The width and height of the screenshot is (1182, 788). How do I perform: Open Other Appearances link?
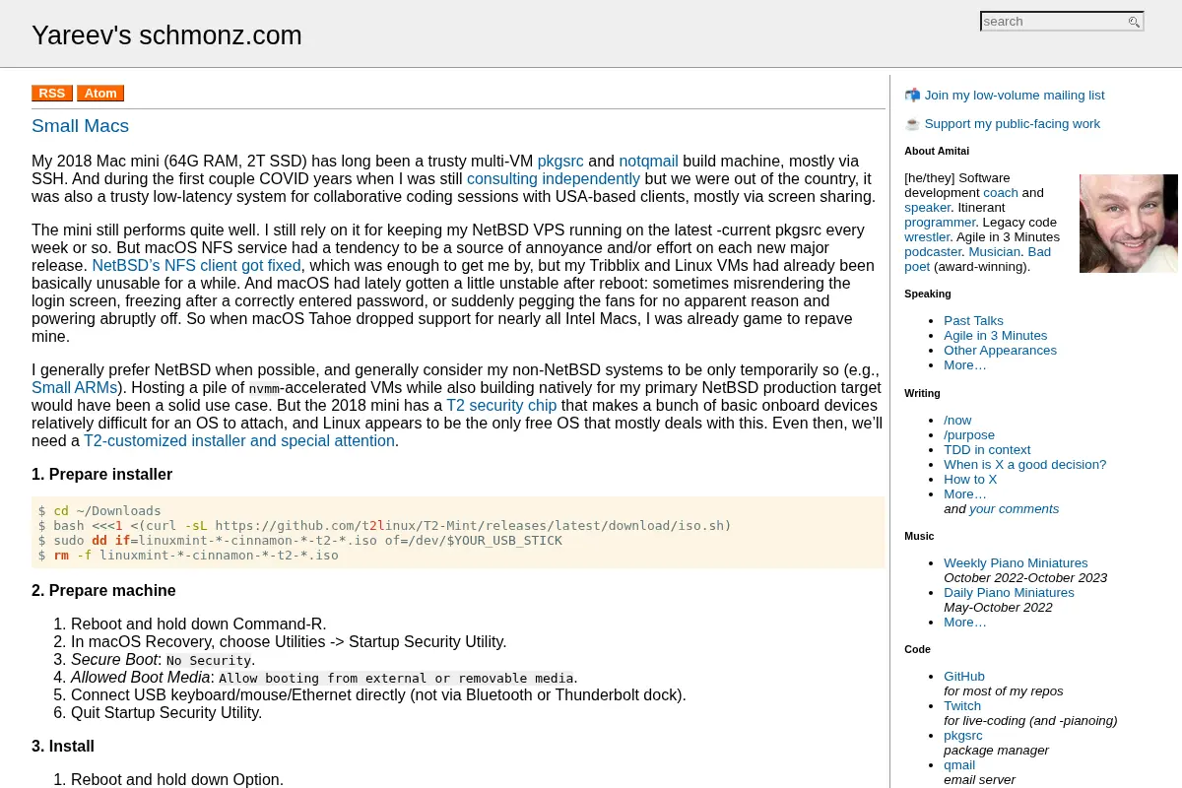tap(1000, 351)
